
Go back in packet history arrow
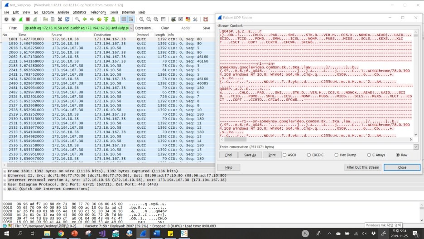tap(85, 19)
